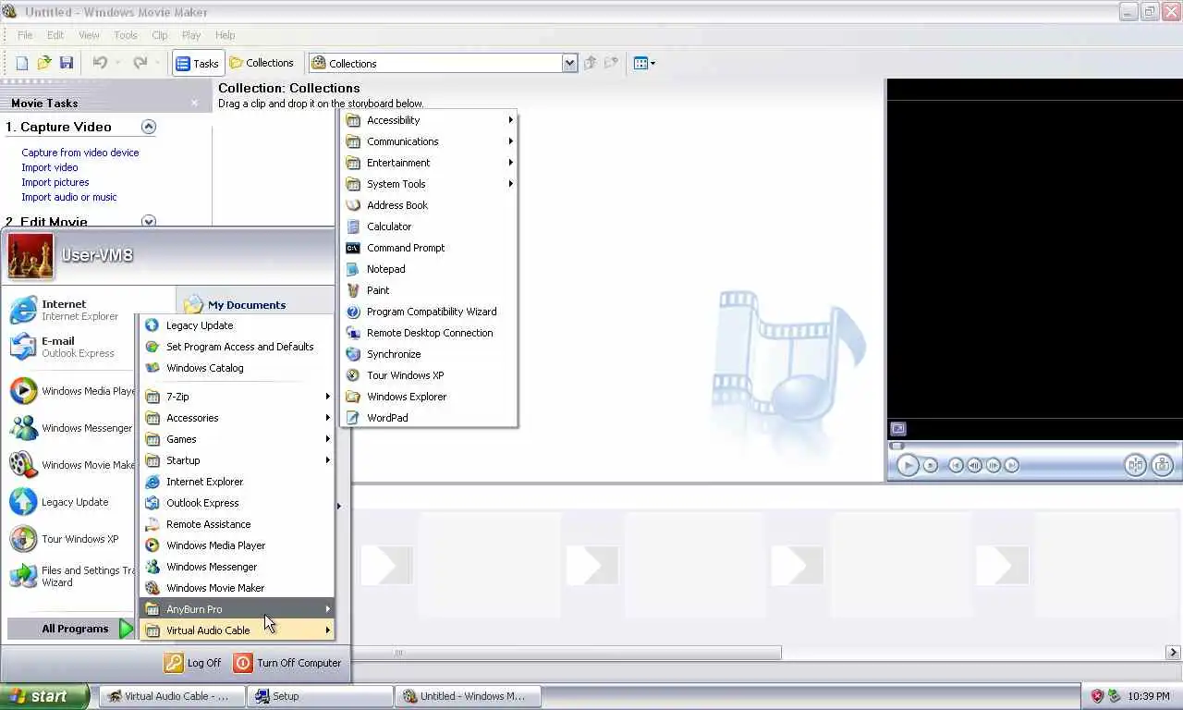The width and height of the screenshot is (1183, 710).
Task: Click the Up One Level toolbar icon
Action: (591, 63)
